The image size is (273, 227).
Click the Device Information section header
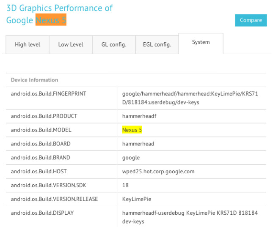pos(35,80)
